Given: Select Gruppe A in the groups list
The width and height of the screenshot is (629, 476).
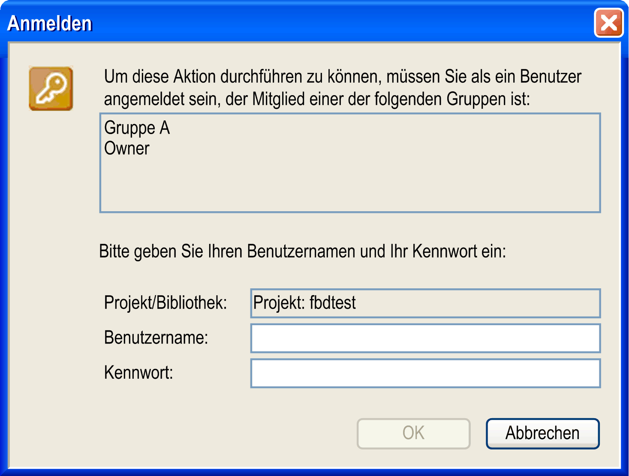Looking at the screenshot, I should [137, 128].
